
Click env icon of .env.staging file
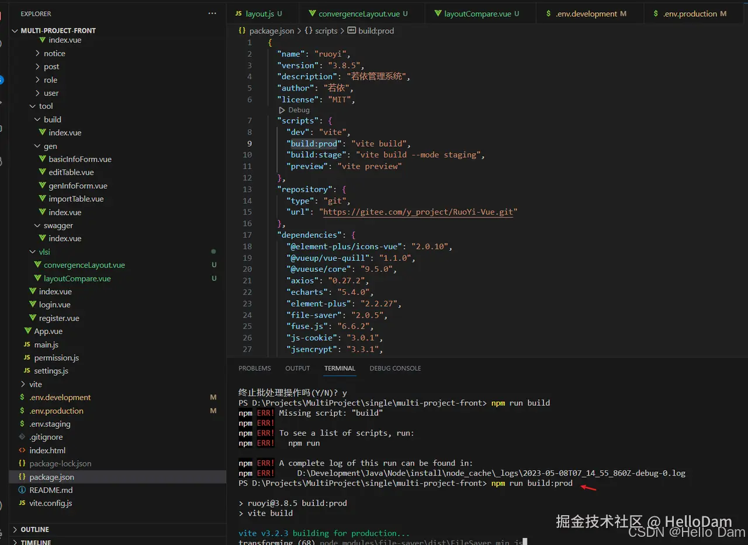pos(22,424)
